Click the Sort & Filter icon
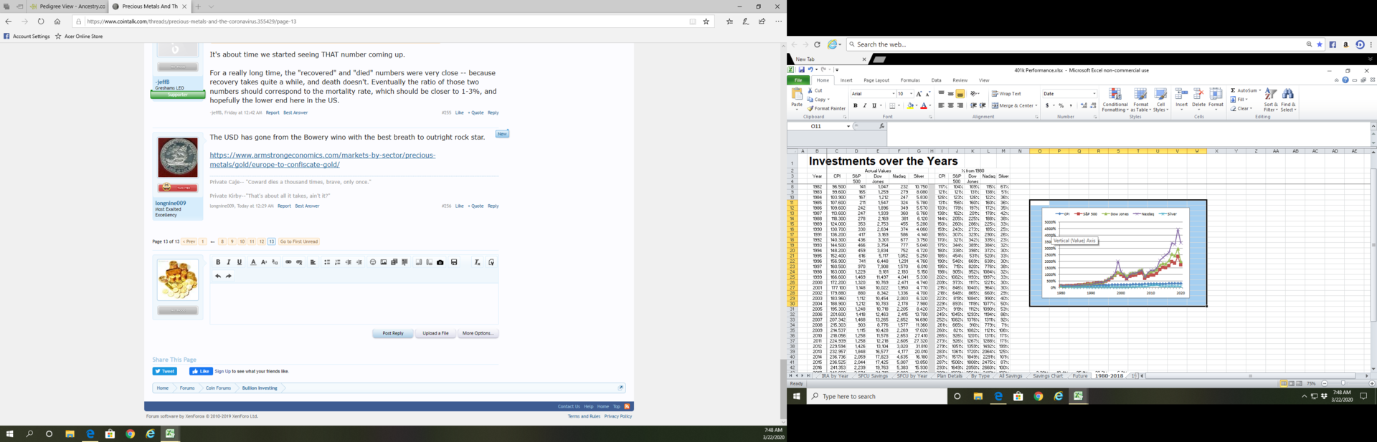The height and width of the screenshot is (442, 1377). point(1270,100)
